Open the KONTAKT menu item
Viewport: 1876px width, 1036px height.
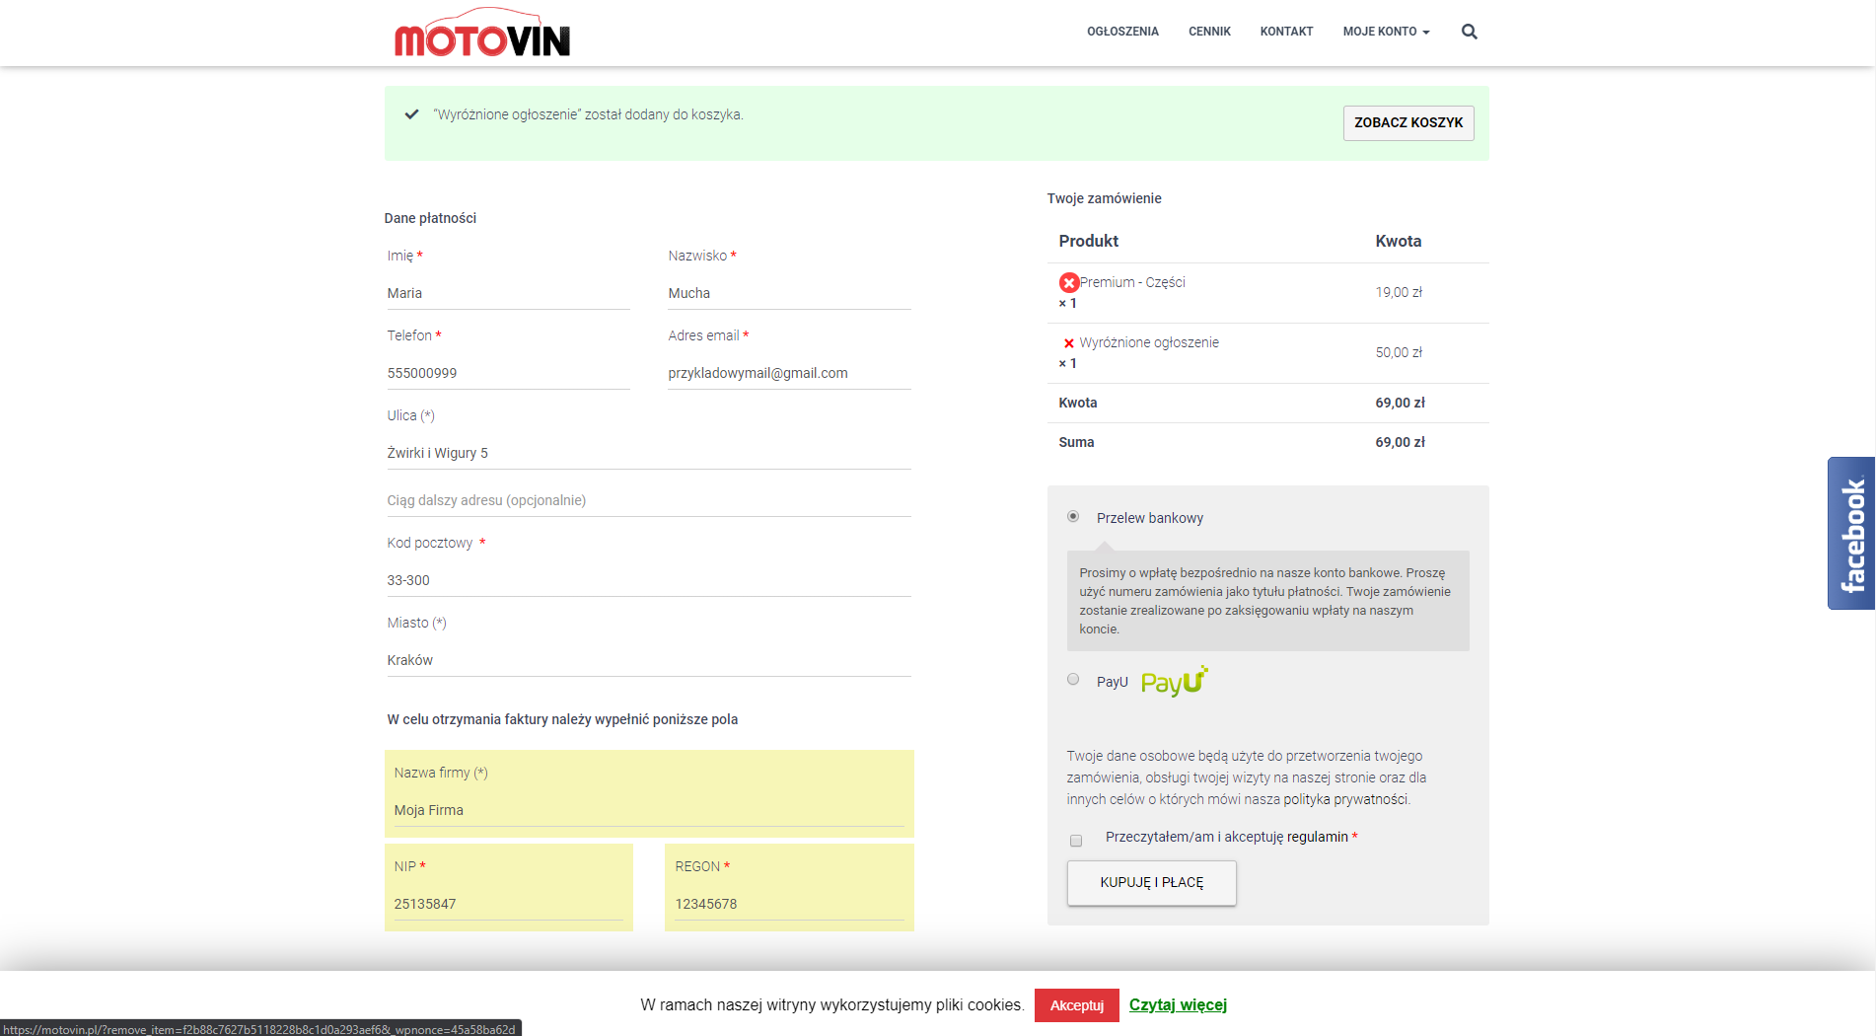(1285, 31)
